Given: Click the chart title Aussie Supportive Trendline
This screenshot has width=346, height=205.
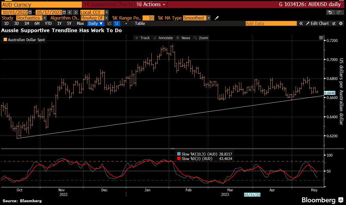Looking at the screenshot, I should pos(62,30).
